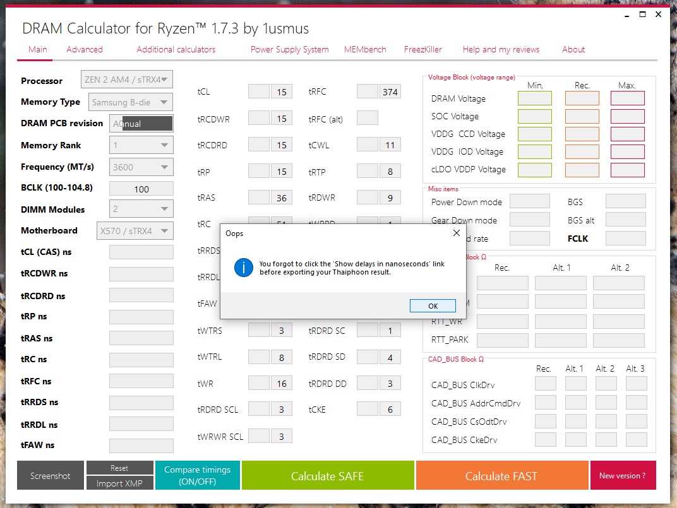Screen dimensions: 677x508
Task: Click the blue info icon in Oops dialog
Action: pyautogui.click(x=244, y=268)
